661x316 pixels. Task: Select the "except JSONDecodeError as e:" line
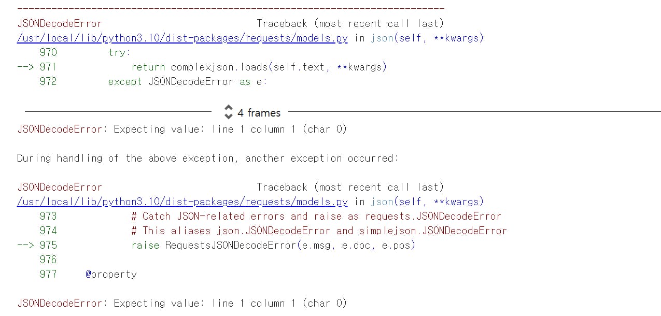[x=188, y=81]
